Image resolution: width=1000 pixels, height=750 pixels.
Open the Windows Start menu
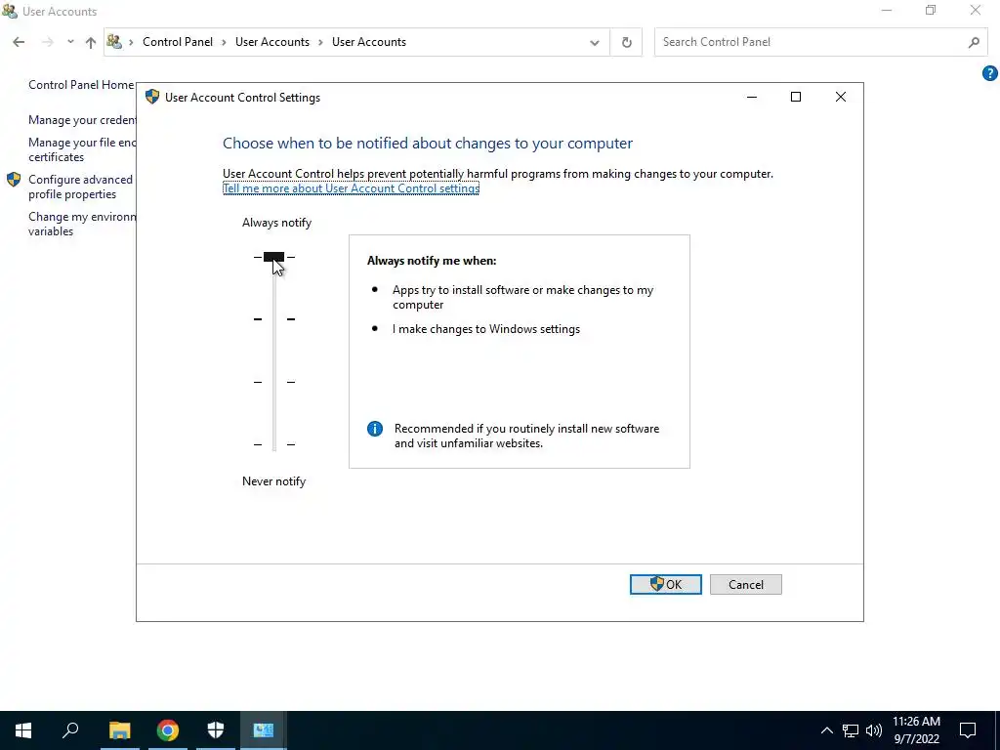tap(23, 730)
